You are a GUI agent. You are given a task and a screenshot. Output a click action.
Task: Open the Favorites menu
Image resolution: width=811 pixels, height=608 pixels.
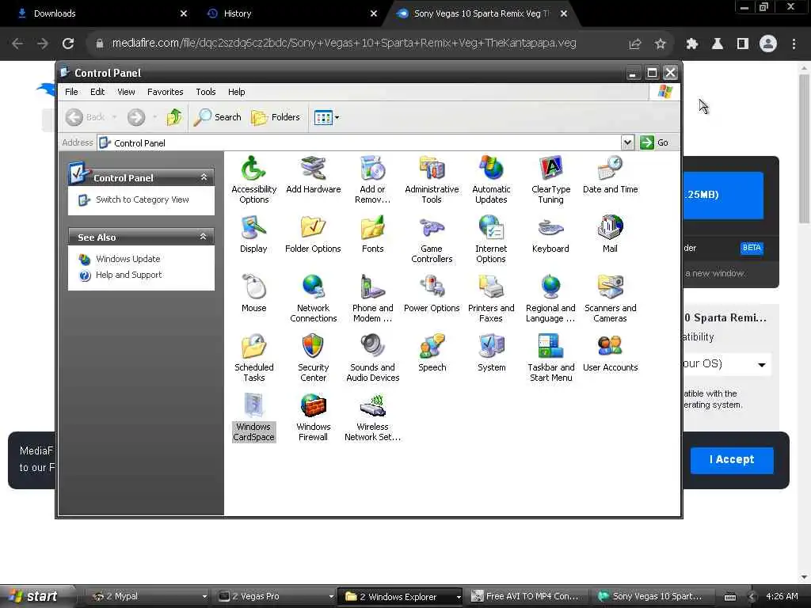click(165, 92)
